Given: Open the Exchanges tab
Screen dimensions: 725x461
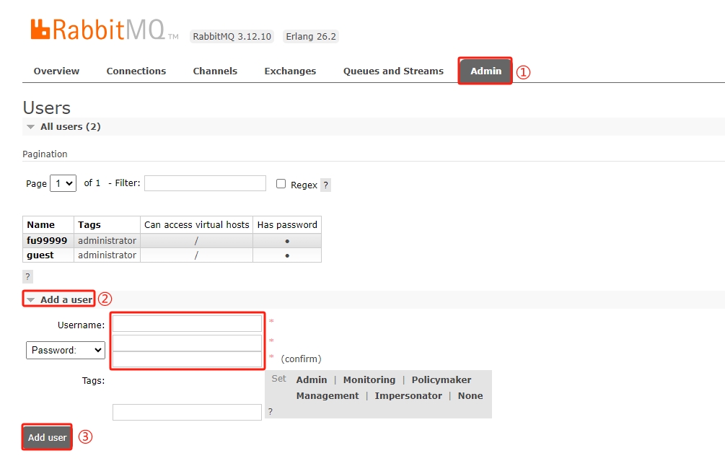Looking at the screenshot, I should click(290, 71).
